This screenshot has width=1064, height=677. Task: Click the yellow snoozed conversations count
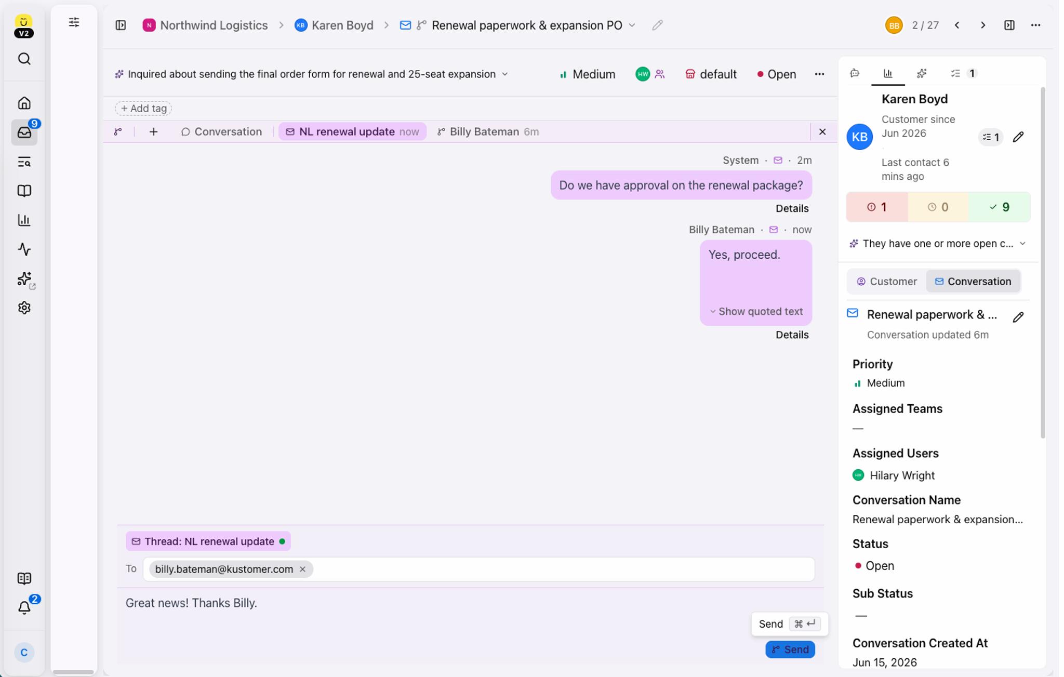coord(938,207)
